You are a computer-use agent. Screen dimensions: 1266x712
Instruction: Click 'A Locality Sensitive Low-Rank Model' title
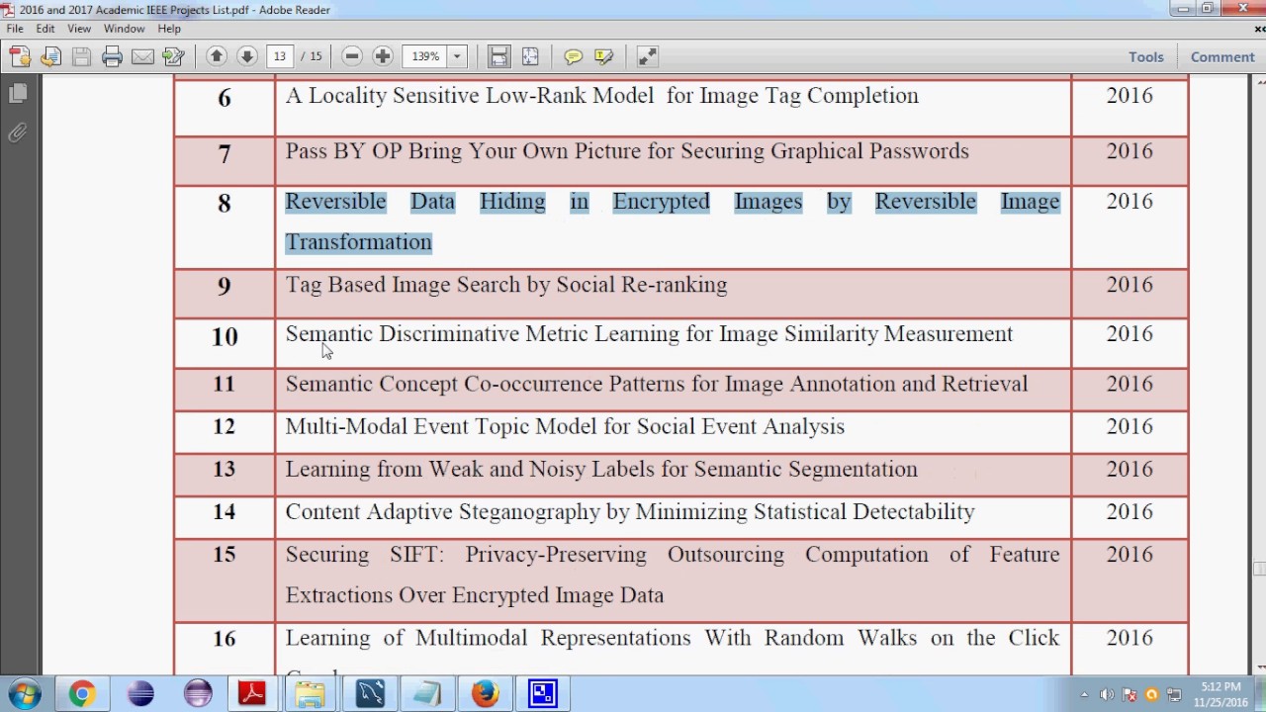pyautogui.click(x=602, y=96)
